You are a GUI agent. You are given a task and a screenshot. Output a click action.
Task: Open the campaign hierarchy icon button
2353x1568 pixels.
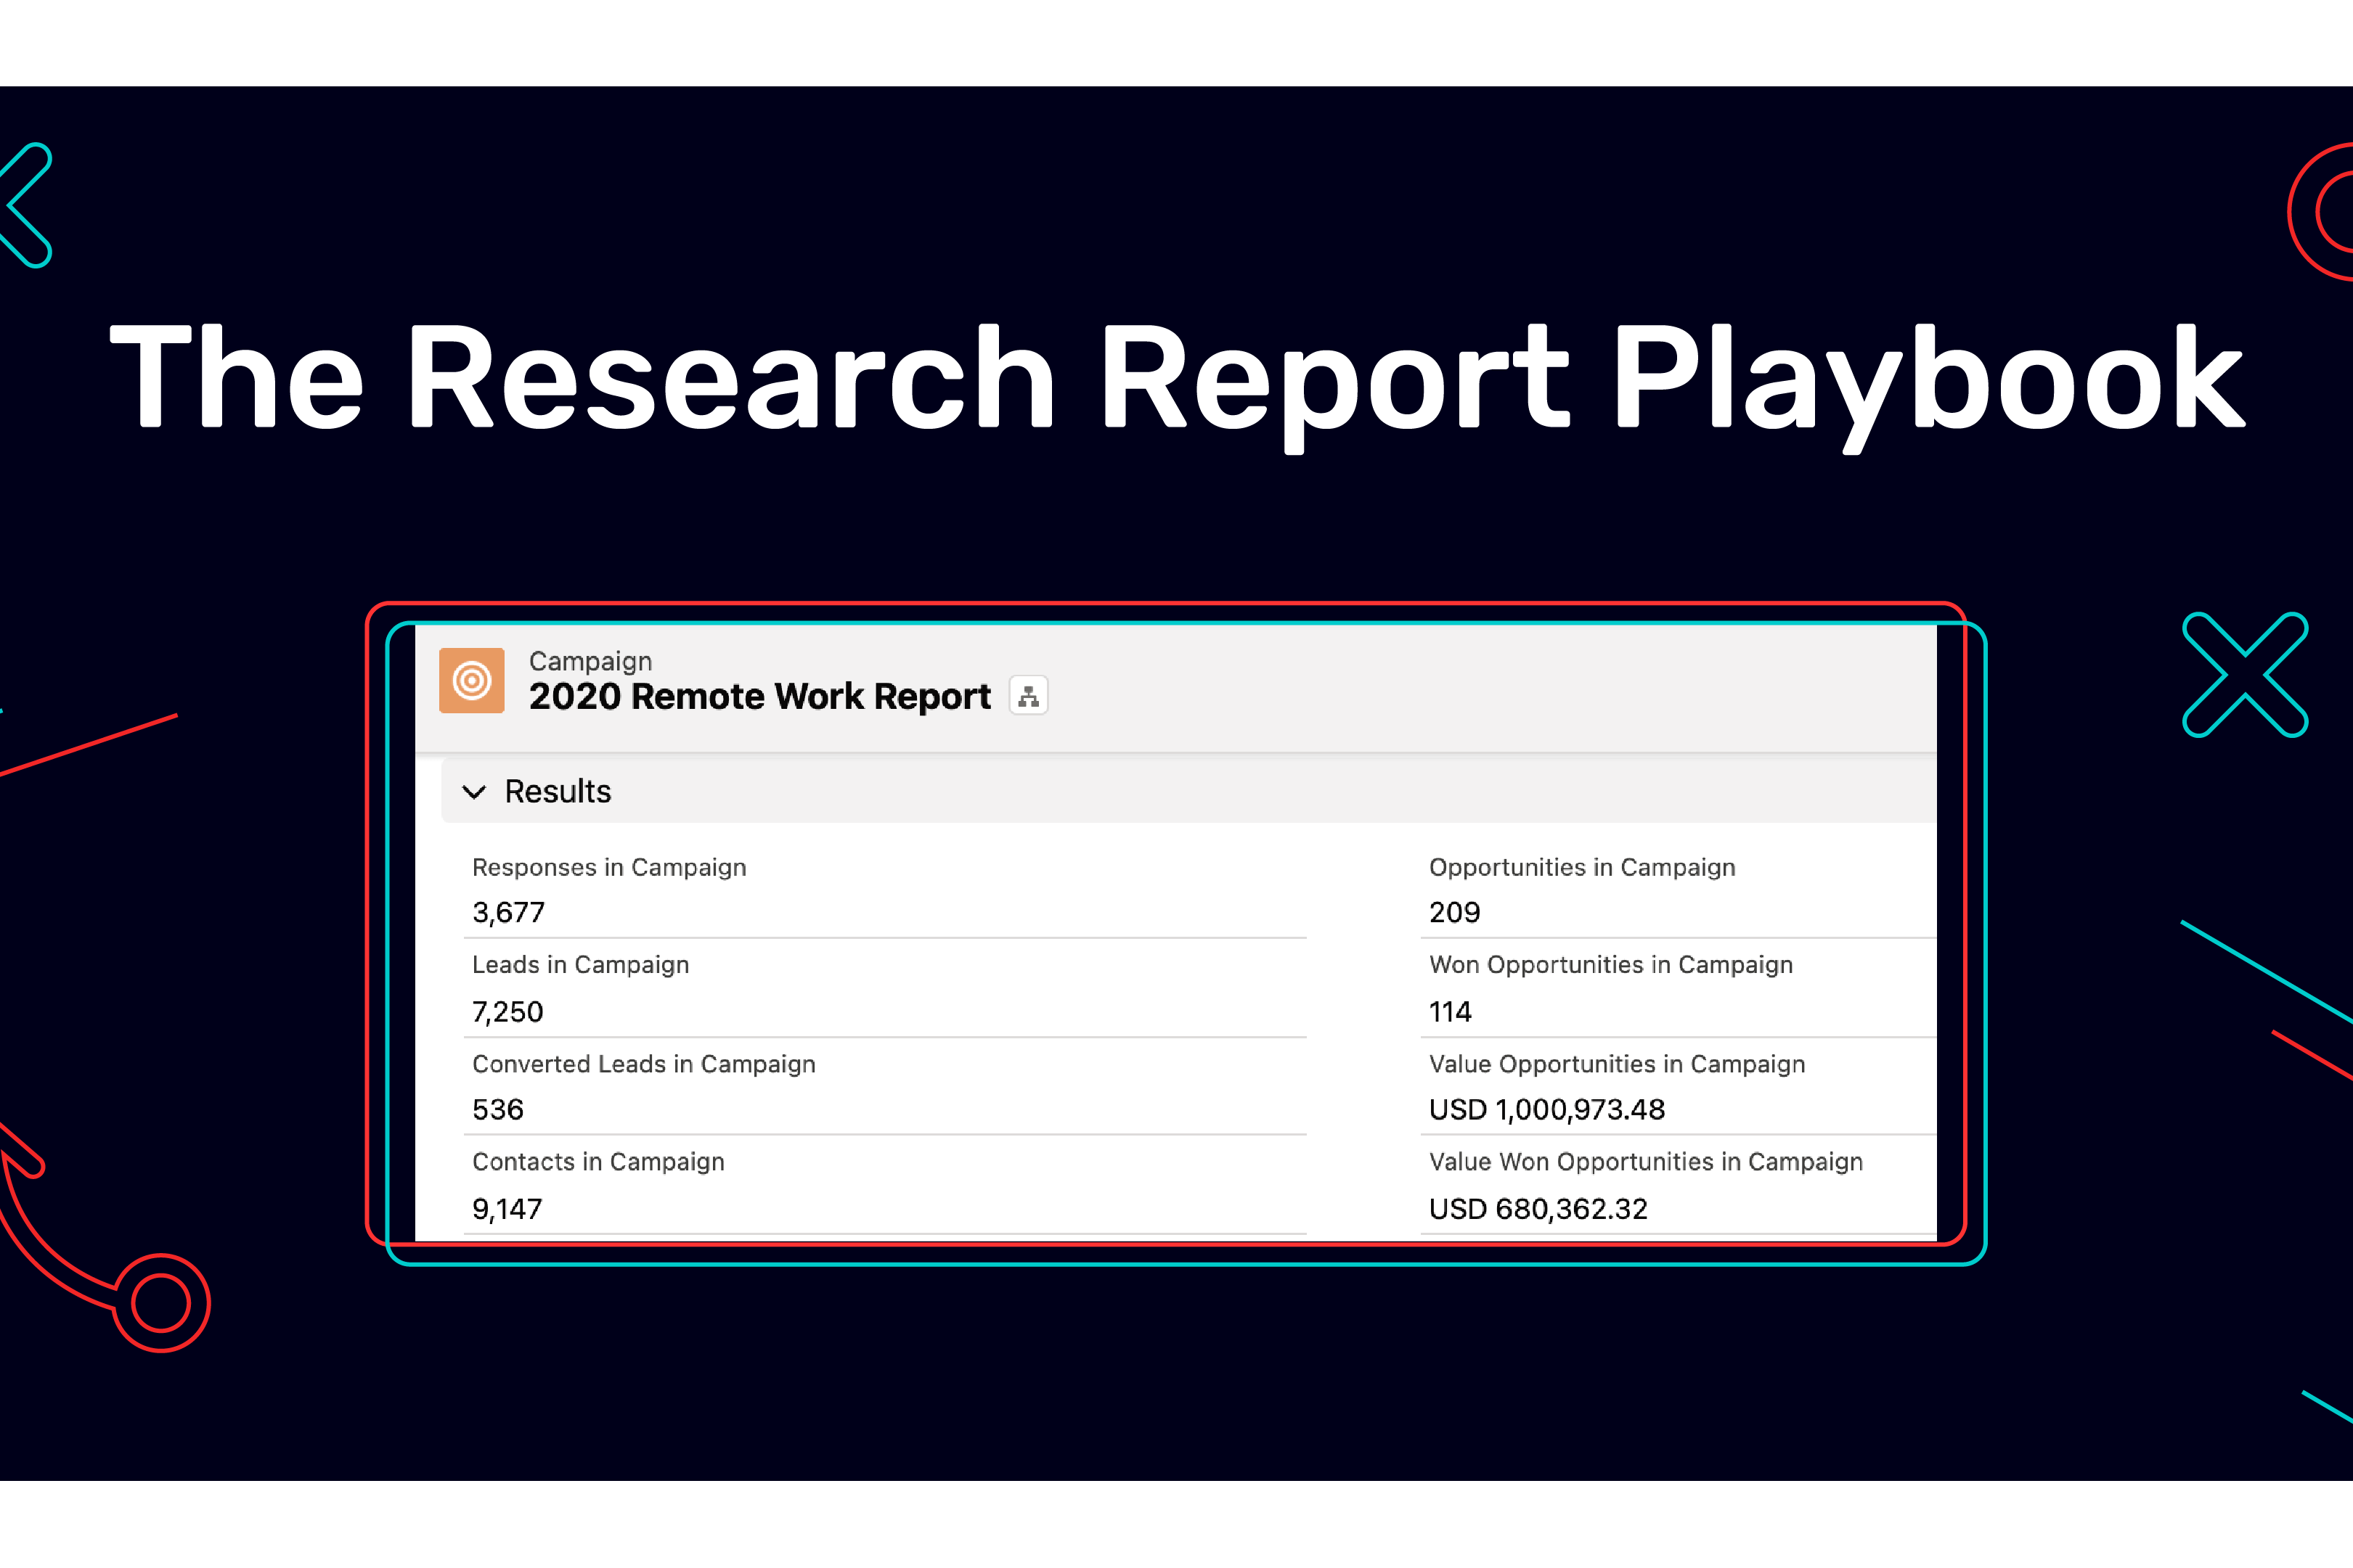(1027, 696)
